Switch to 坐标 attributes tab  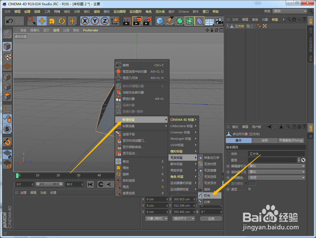point(265,140)
